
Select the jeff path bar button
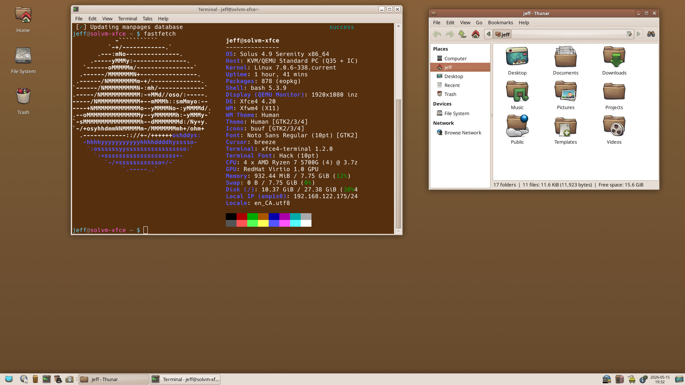click(502, 34)
